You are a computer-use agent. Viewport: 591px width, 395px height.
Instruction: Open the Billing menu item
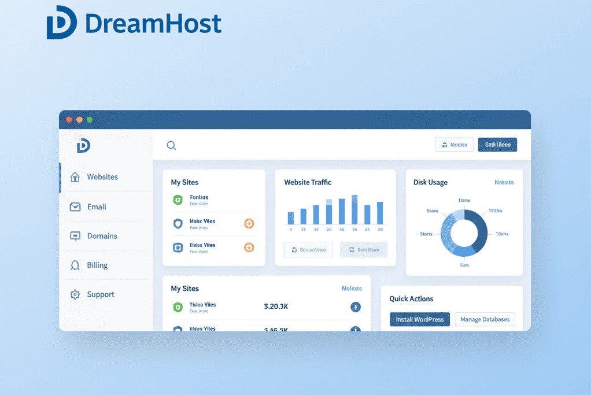coord(97,265)
